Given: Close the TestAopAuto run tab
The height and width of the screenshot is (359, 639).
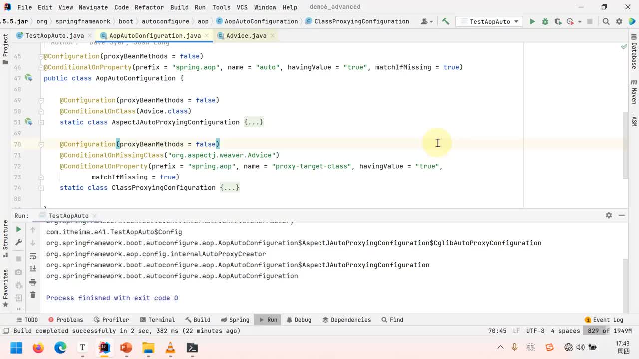Looking at the screenshot, I should click(94, 216).
